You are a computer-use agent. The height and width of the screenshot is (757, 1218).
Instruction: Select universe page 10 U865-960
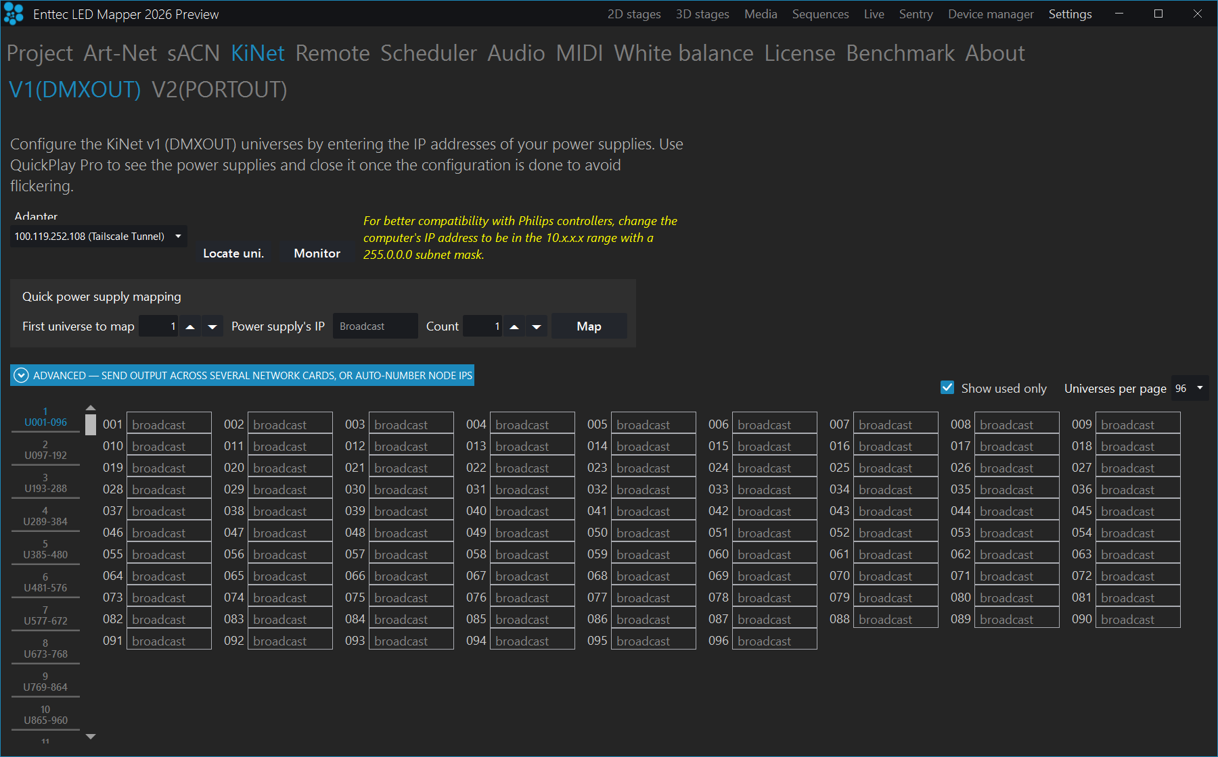click(45, 715)
